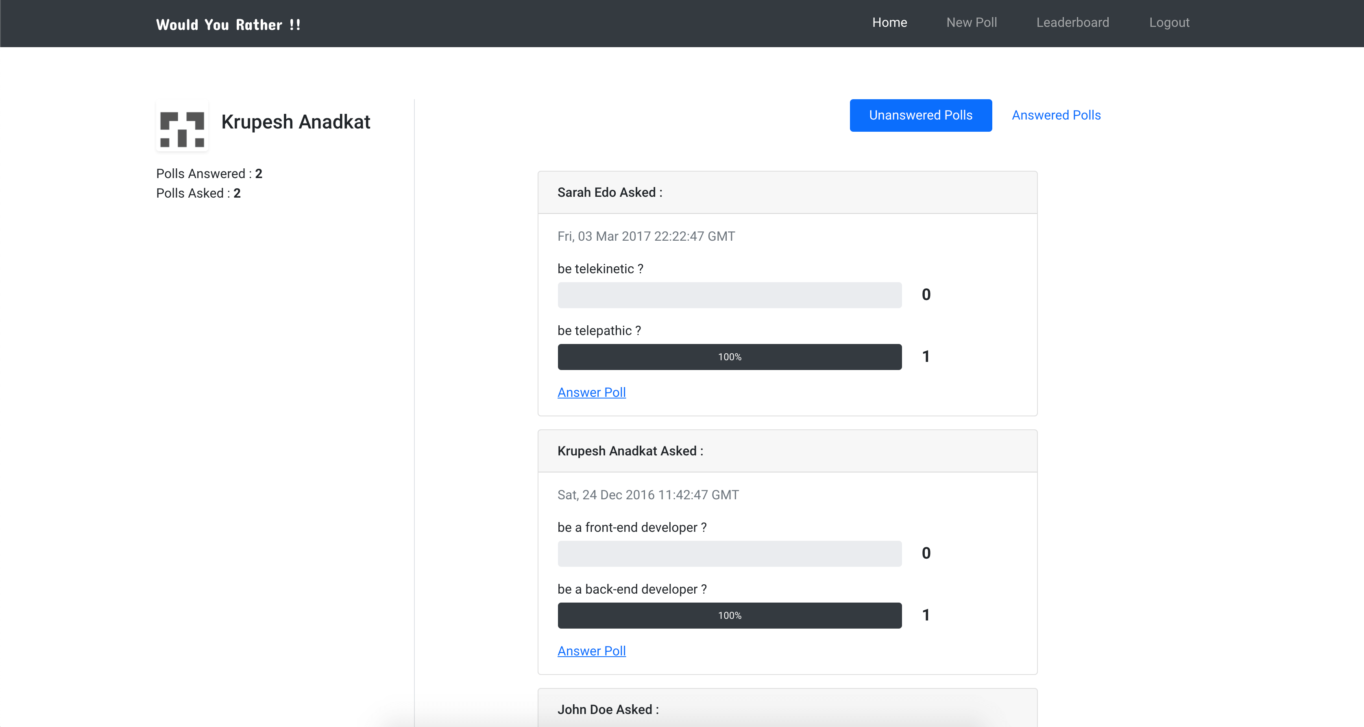Viewport: 1364px width, 727px height.
Task: Click the Krupesh Anadkat profile name heading
Action: 296,122
